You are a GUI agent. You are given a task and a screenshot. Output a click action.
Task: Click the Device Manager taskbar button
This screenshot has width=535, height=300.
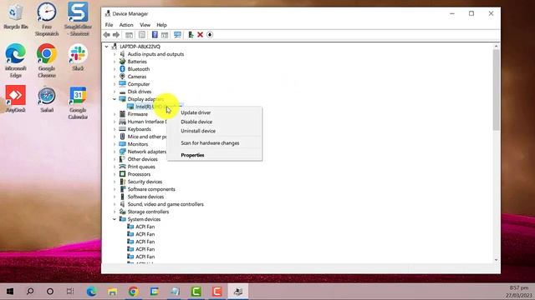(x=237, y=292)
